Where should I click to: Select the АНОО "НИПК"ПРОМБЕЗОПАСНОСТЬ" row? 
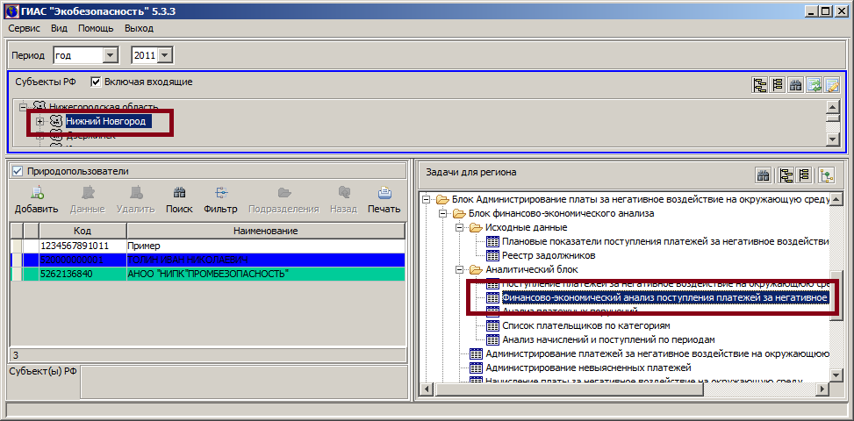tap(207, 275)
